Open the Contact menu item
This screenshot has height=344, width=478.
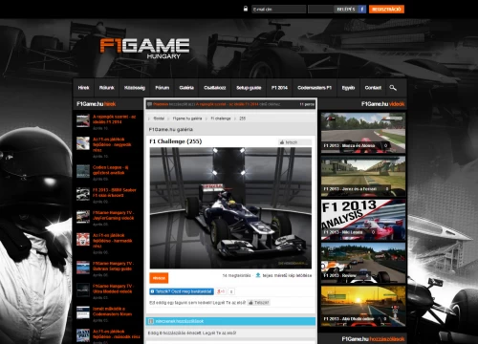(x=373, y=88)
